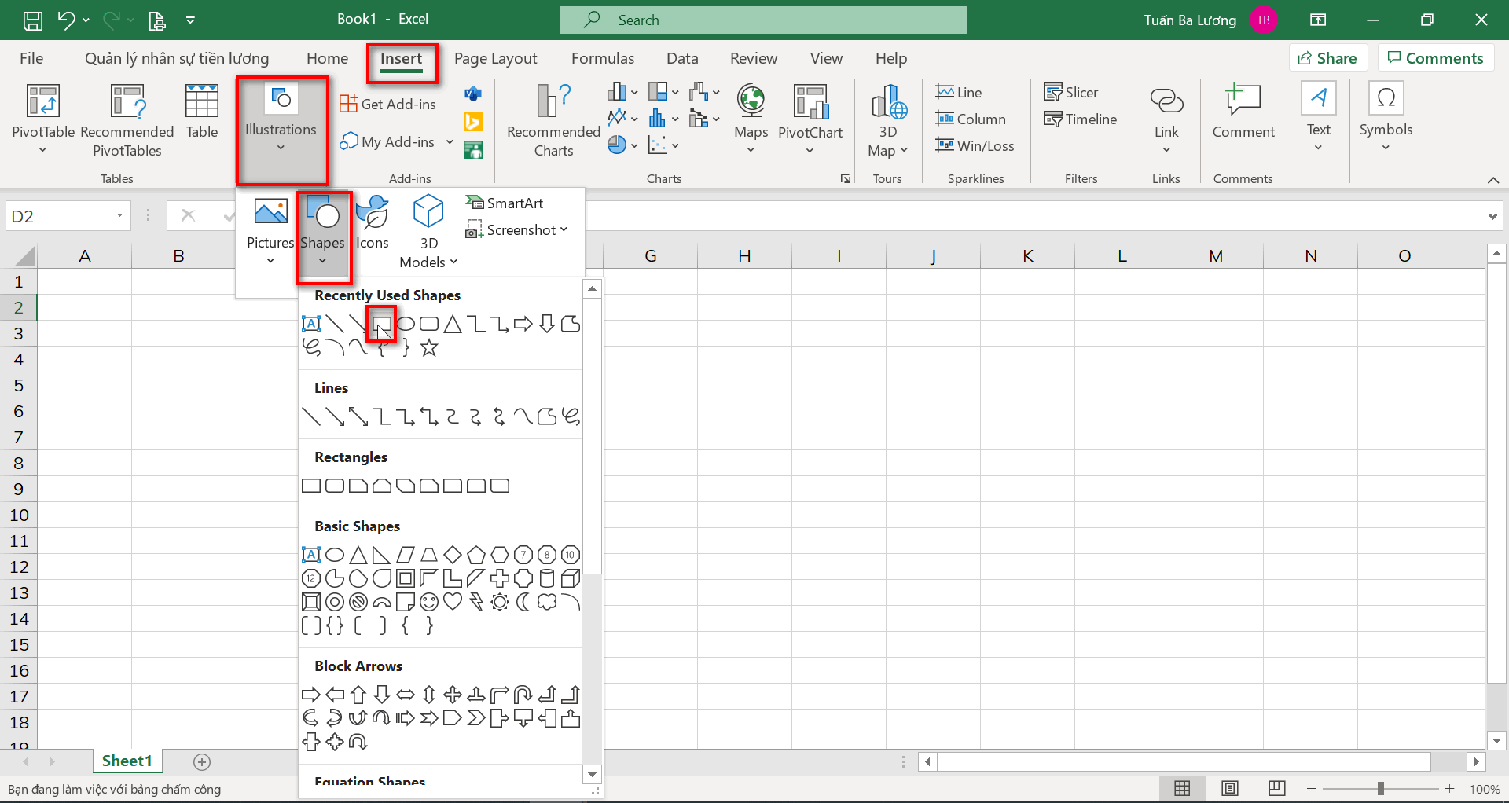Image resolution: width=1509 pixels, height=803 pixels.
Task: Insert Line sparkline
Action: [959, 92]
